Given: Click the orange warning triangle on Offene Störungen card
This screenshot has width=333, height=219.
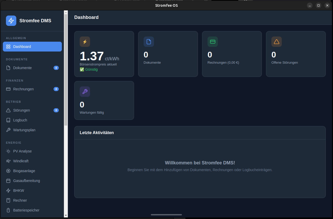Looking at the screenshot, I should (x=276, y=42).
